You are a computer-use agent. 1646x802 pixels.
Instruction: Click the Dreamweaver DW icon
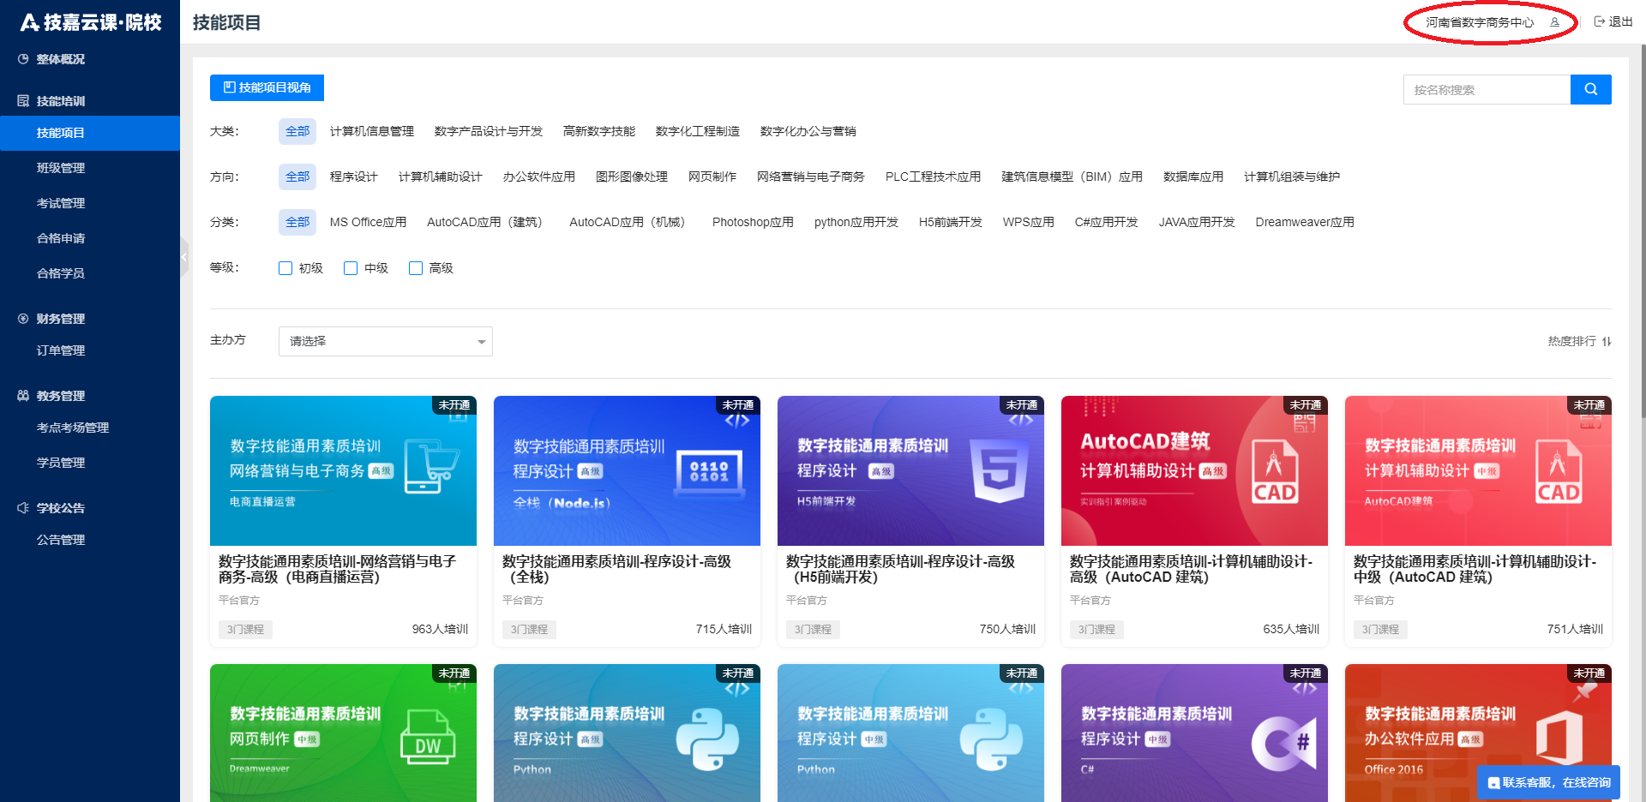428,738
